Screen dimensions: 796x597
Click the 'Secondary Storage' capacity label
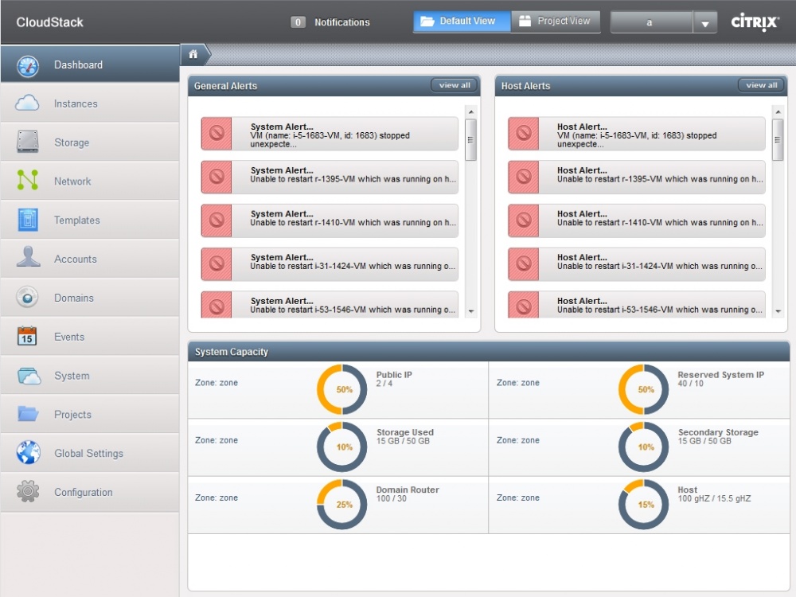click(718, 432)
